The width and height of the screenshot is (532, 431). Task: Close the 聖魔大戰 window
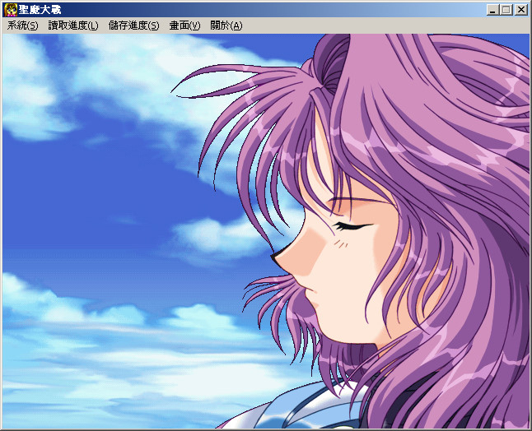[520, 10]
